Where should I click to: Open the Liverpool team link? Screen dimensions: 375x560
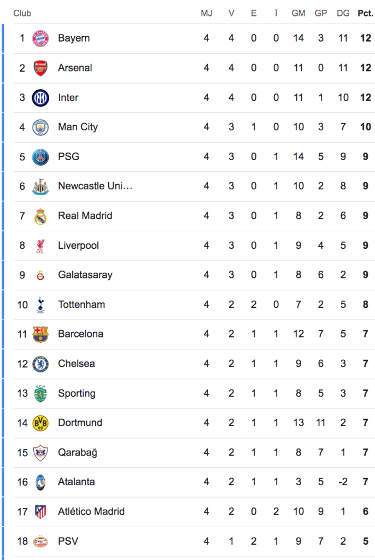tap(78, 246)
